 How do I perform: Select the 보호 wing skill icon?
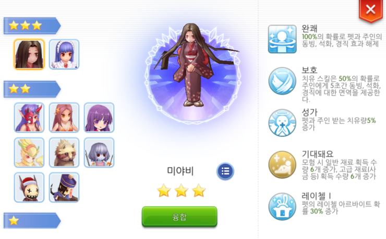pyautogui.click(x=282, y=81)
